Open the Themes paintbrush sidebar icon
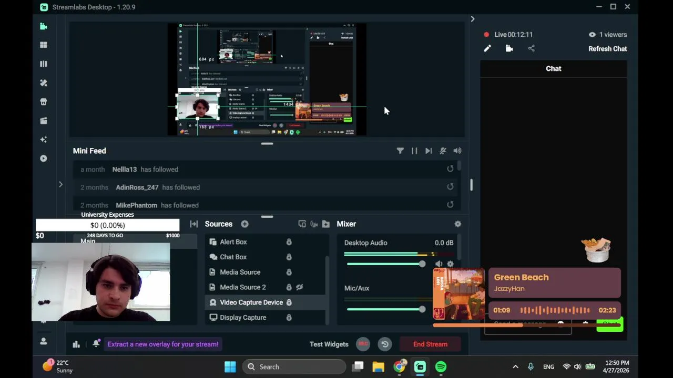 click(x=43, y=83)
